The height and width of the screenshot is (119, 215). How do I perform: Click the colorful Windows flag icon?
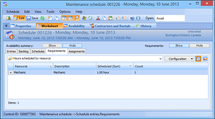click(84, 18)
